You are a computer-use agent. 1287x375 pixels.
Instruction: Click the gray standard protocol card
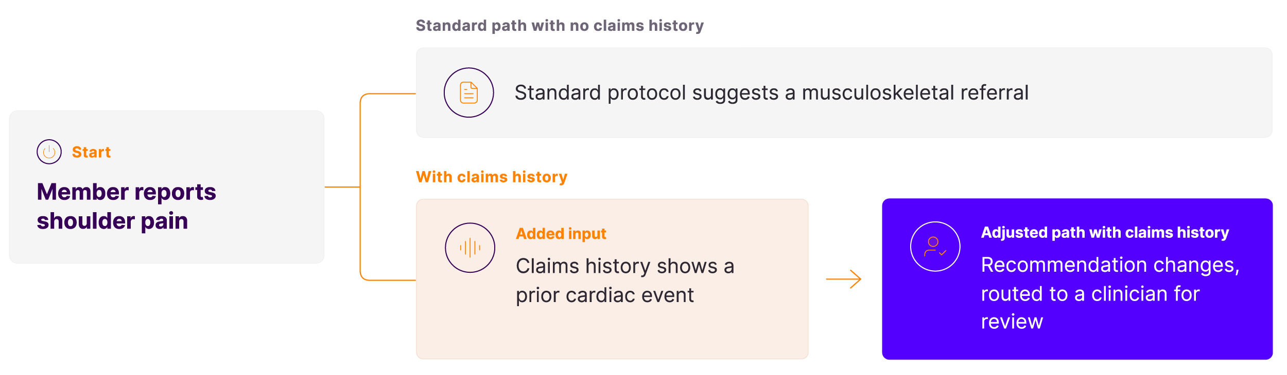[844, 92]
